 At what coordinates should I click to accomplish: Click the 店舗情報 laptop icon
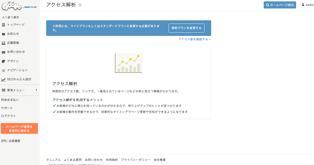pos(3,43)
